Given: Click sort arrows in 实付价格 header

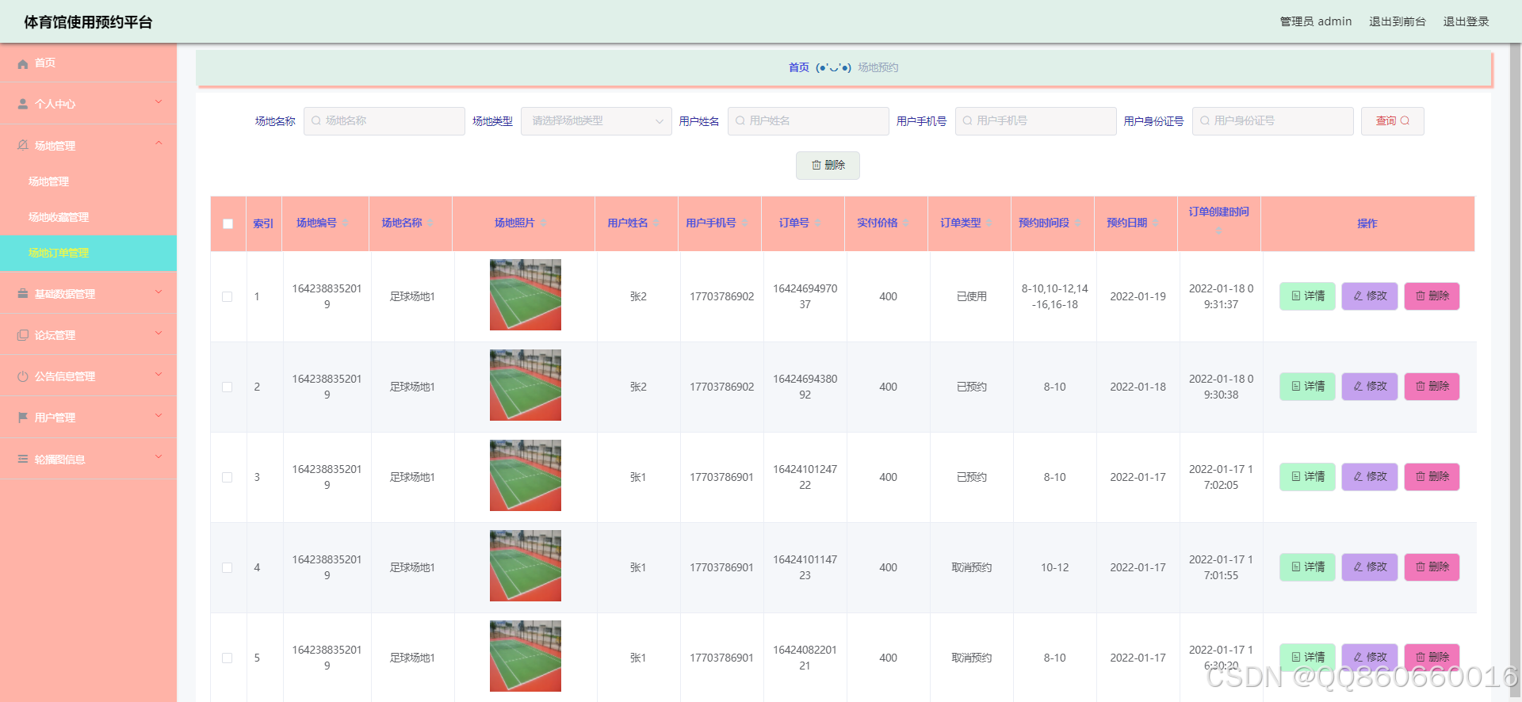Looking at the screenshot, I should click(x=906, y=223).
